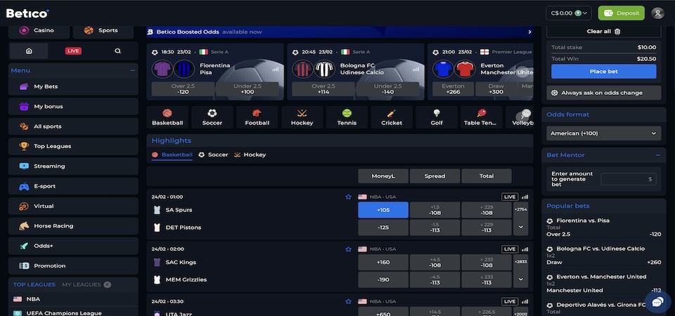
Task: Open the home icon tab
Action: [29, 51]
